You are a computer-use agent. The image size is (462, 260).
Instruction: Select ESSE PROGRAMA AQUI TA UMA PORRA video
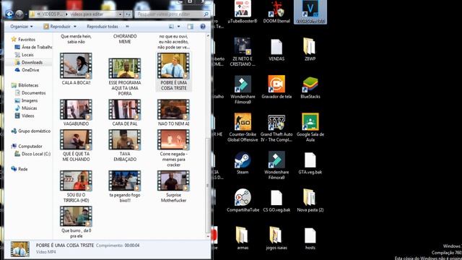[125, 69]
